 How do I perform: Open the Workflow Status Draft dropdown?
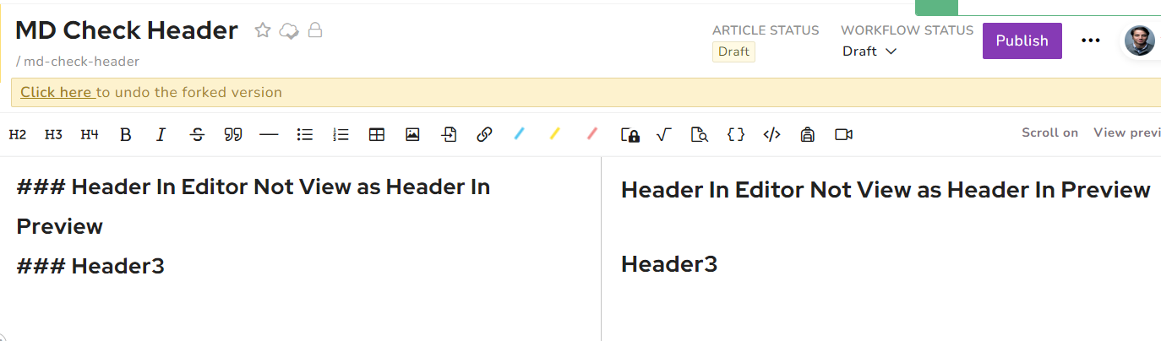click(x=869, y=51)
